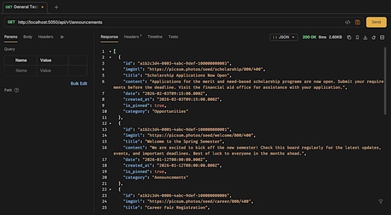This screenshot has height=215, width=391.
Task: Show more request tabs with the double chevron
Action: click(x=62, y=37)
